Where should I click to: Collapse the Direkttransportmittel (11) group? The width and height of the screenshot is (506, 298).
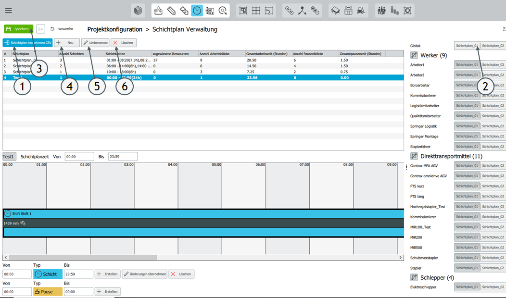[414, 156]
